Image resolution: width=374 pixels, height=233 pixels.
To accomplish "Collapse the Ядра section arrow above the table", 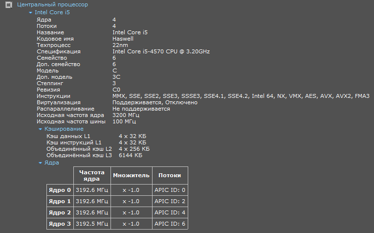I will coord(40,163).
